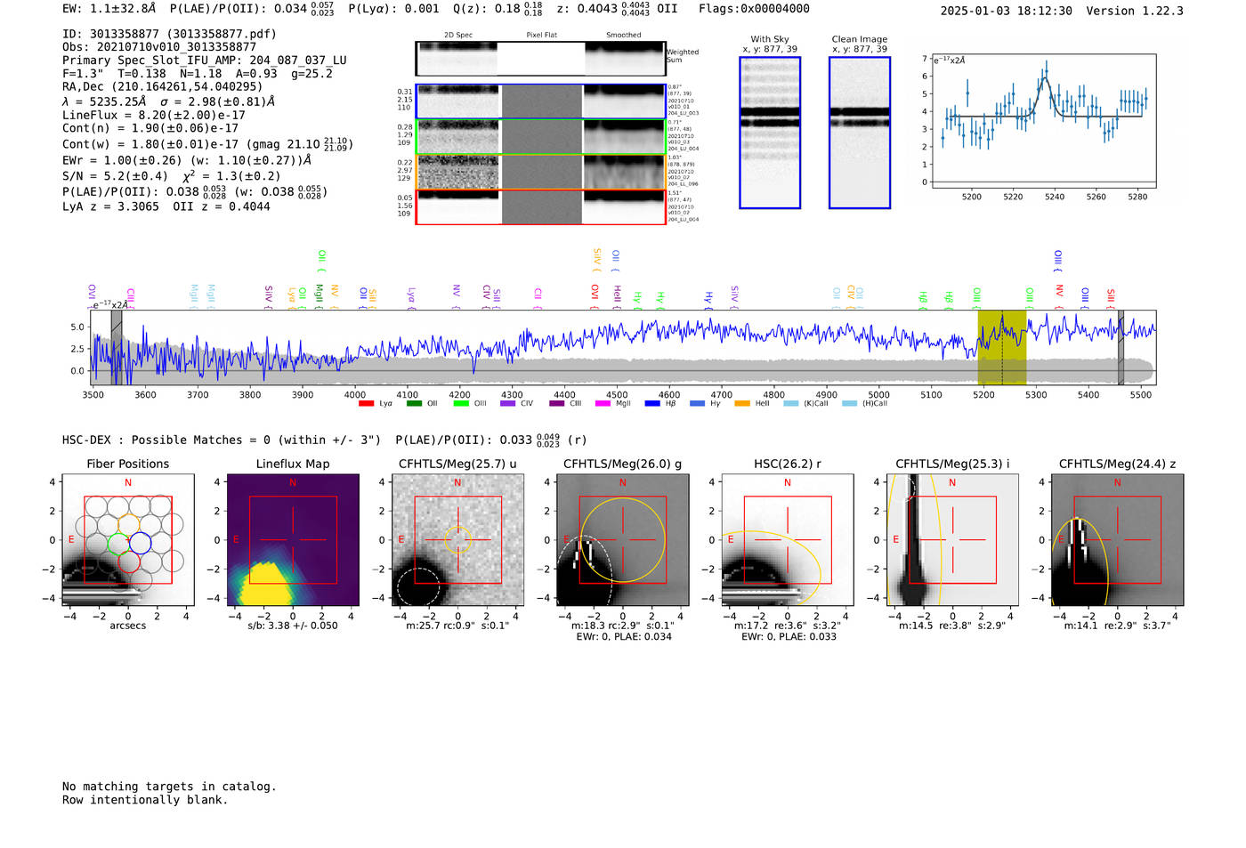
Task: Open the HSC(26.2) r cutout
Action: tap(788, 540)
